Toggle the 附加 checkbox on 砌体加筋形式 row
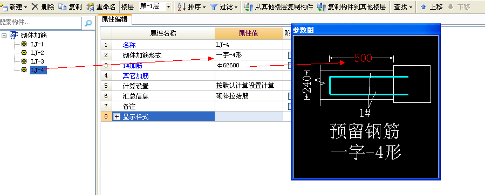This screenshot has width=485, height=195. [x=290, y=55]
